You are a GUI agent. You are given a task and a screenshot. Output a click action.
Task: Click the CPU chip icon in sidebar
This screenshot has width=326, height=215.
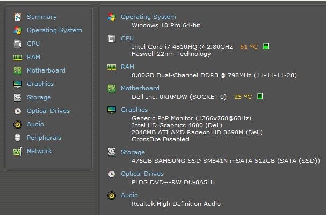coord(18,44)
